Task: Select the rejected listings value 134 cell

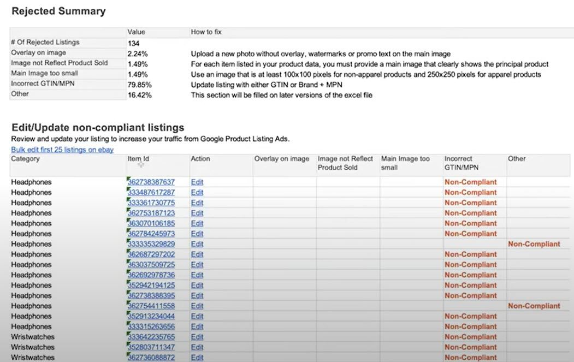Action: pos(158,43)
